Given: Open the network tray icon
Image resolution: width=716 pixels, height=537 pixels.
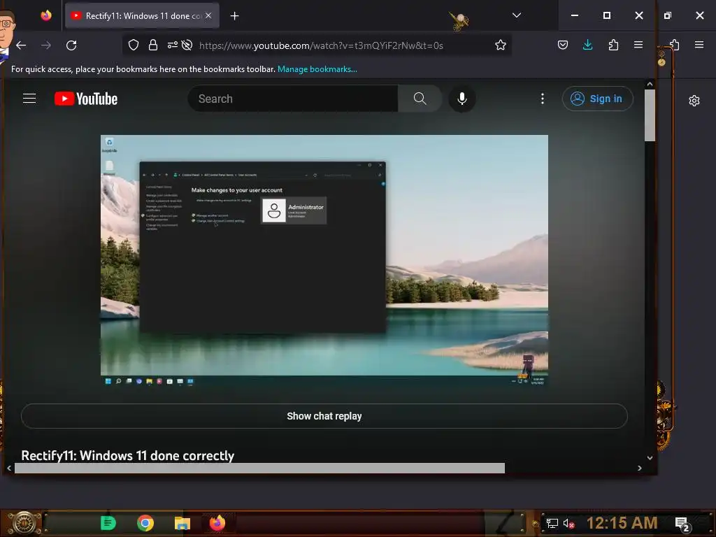Looking at the screenshot, I should pos(552,523).
